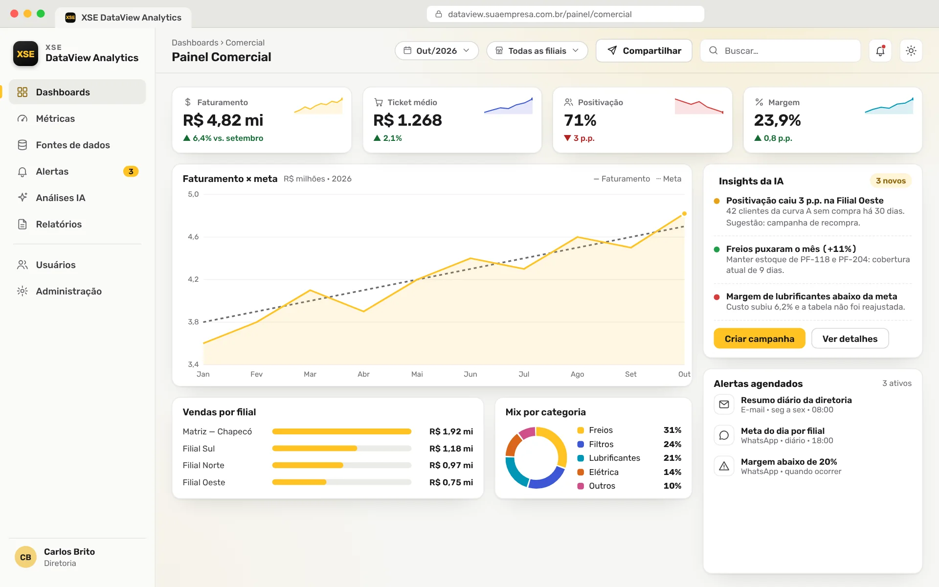Click the chat icon for Meta do dia
Image resolution: width=939 pixels, height=587 pixels.
point(724,435)
